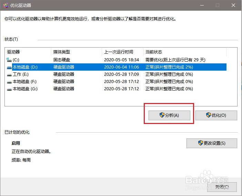Viewport: 242px width, 196px height.
Task: Minimize the 优化驱动器 window
Action: (202, 5)
